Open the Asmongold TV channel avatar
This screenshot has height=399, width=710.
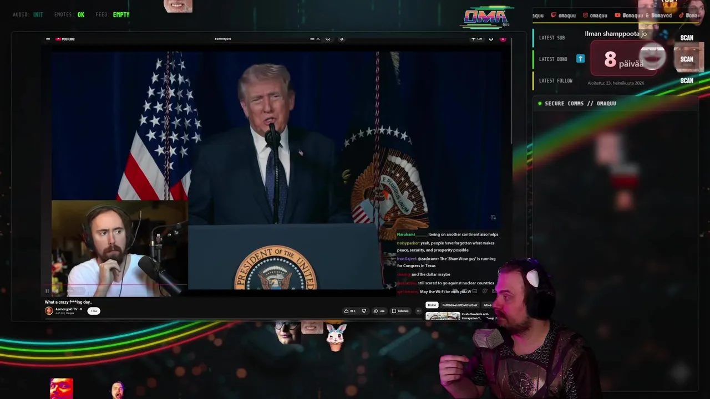(49, 310)
